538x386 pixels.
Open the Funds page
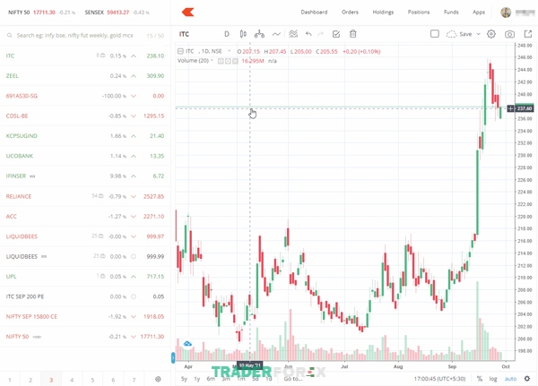(451, 12)
